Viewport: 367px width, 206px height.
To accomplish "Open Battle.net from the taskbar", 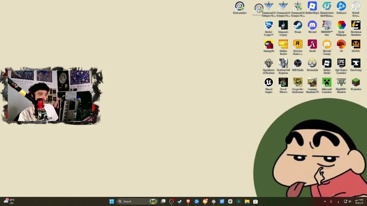I will click(197, 201).
